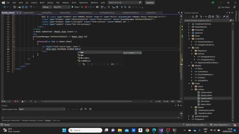Screen dimensions: 239x134
Task: Open Windows Start menu icon
Action: pyautogui.click(x=64, y=130)
